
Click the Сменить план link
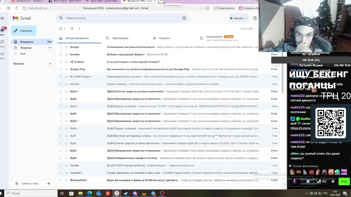point(30,184)
